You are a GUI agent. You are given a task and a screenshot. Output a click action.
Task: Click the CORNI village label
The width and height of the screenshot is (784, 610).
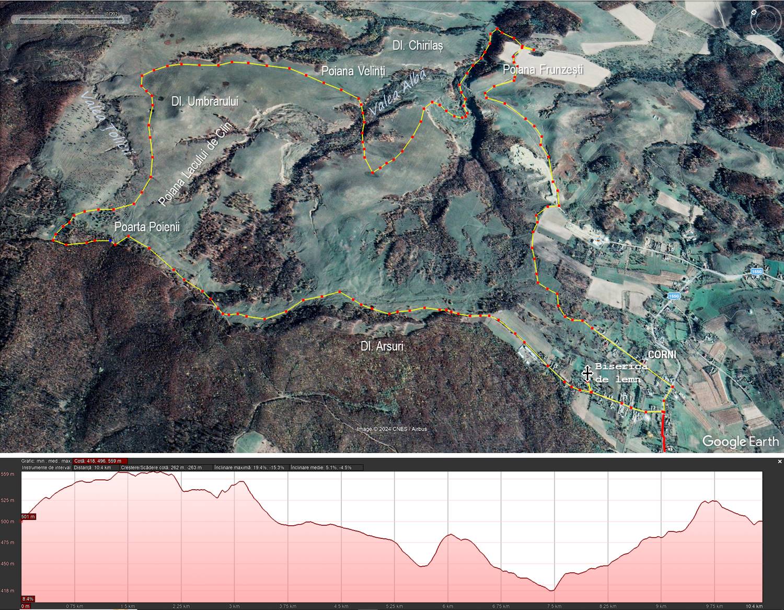click(662, 355)
